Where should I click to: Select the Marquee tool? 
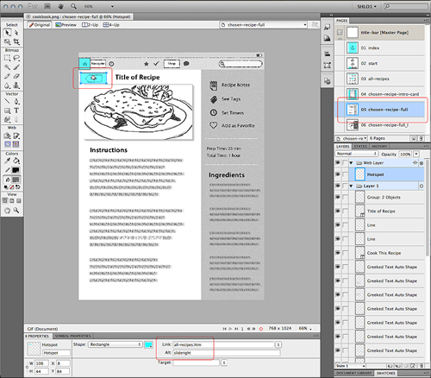click(x=7, y=58)
